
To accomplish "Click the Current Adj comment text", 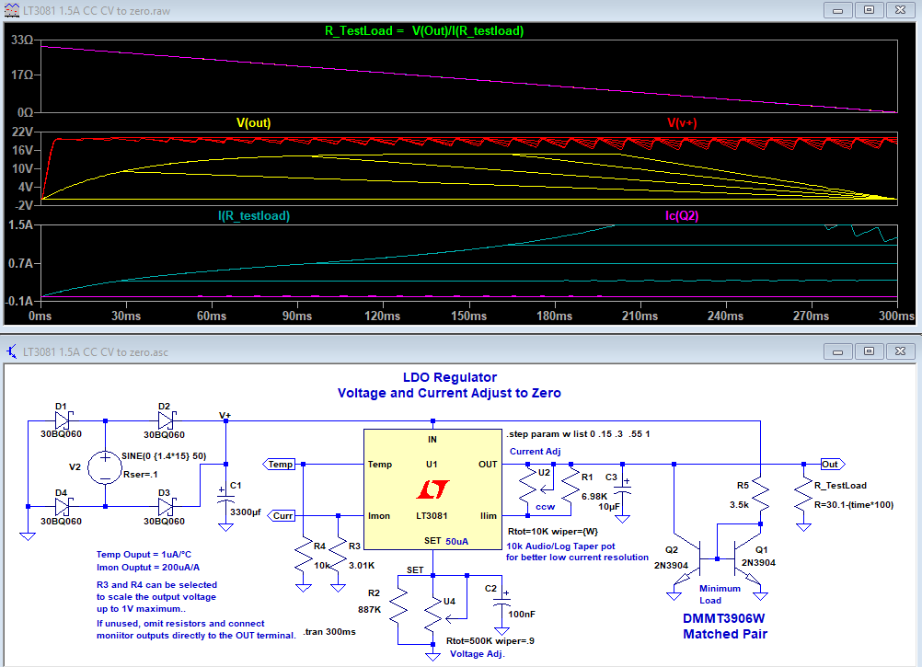I will pos(536,452).
